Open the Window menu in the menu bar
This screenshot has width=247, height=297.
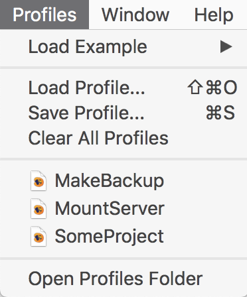(135, 15)
